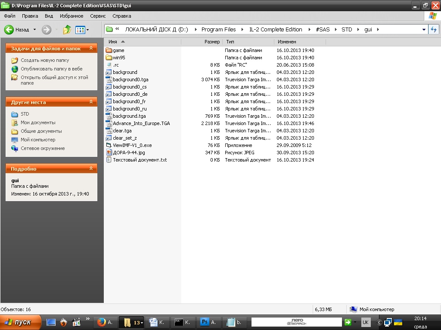Click the пуск Start button
Image resolution: width=441 pixels, height=330 pixels.
pyautogui.click(x=20, y=322)
